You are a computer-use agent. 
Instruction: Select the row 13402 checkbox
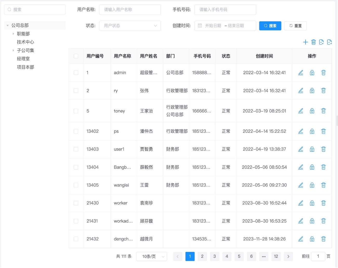76,131
